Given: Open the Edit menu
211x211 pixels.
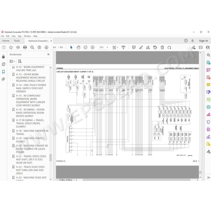Looking at the screenshot, I should (8, 36).
